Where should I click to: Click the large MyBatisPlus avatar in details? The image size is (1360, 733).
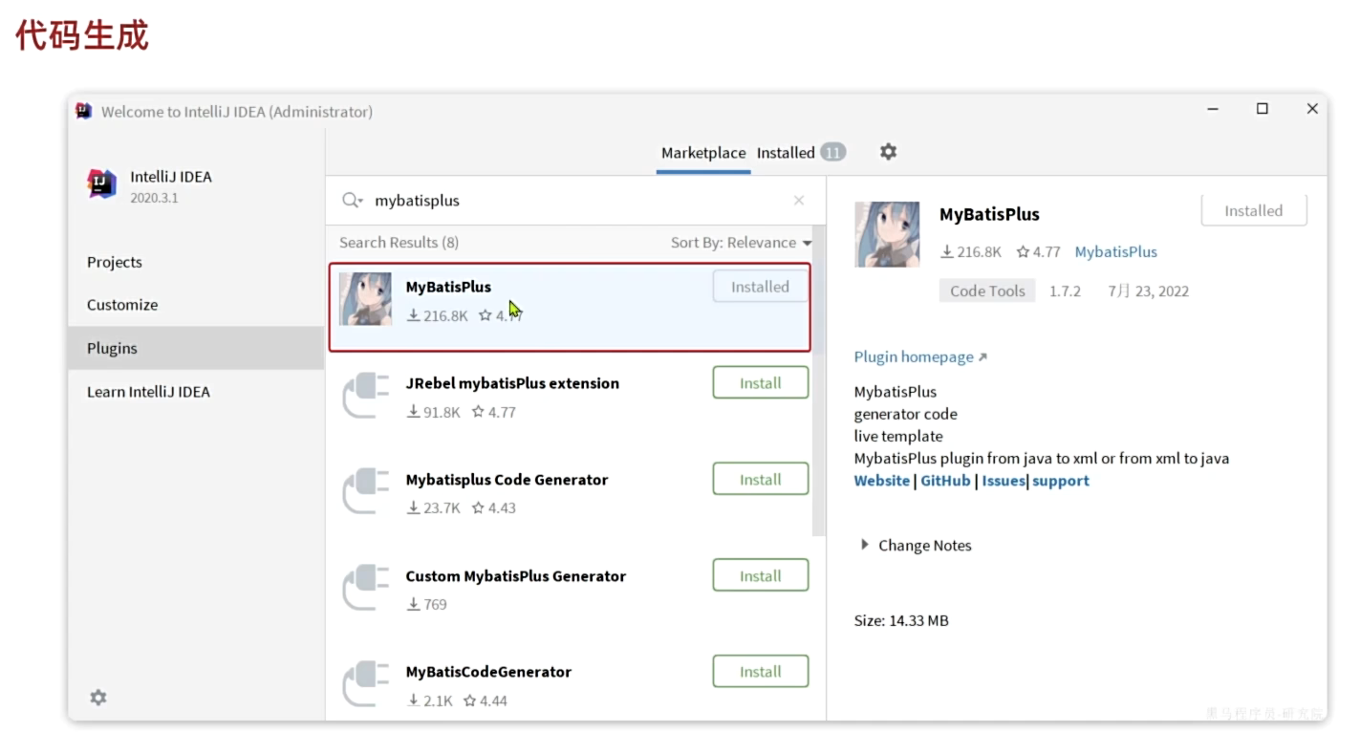pyautogui.click(x=887, y=234)
